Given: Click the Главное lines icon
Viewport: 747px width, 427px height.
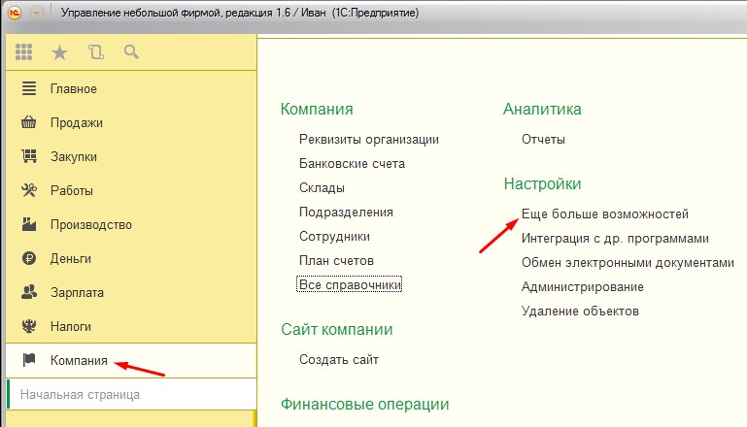Looking at the screenshot, I should pyautogui.click(x=29, y=88).
